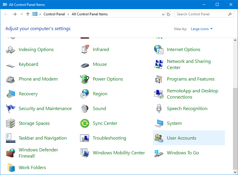Open the Internet Options globe icon

coord(159,49)
